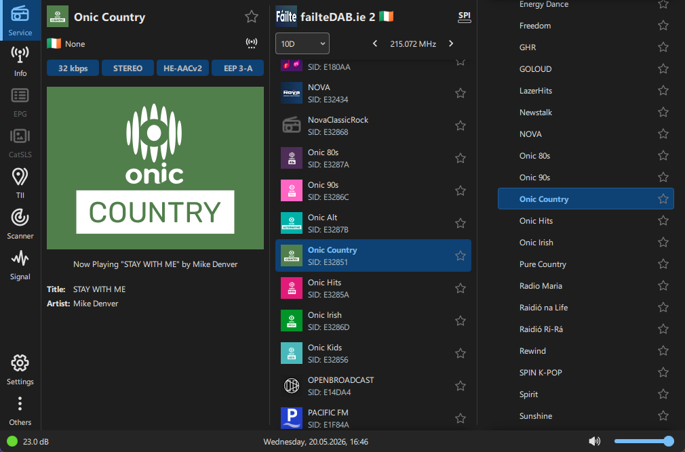Favorite Onic Kids in the ensemble list
The height and width of the screenshot is (452, 685).
(x=460, y=353)
